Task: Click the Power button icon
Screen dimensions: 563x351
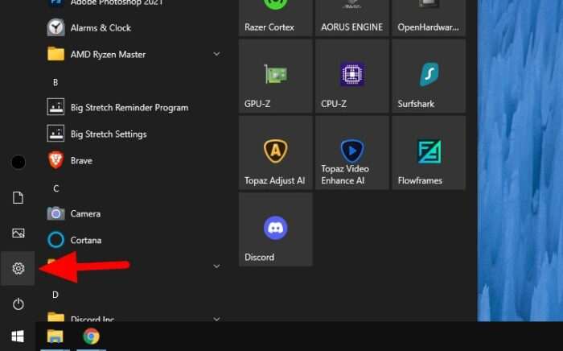Action: 18,304
